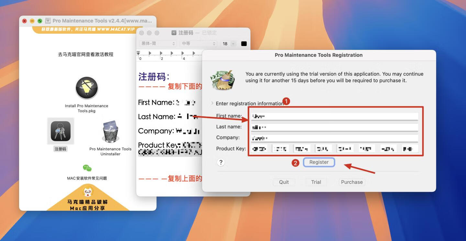Click the 注册码: heading in the text document
The image size is (466, 241).
(154, 77)
